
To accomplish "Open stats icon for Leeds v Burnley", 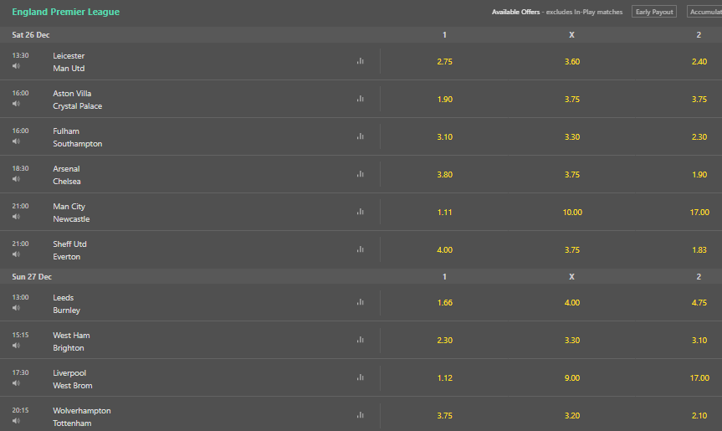I will click(x=360, y=302).
